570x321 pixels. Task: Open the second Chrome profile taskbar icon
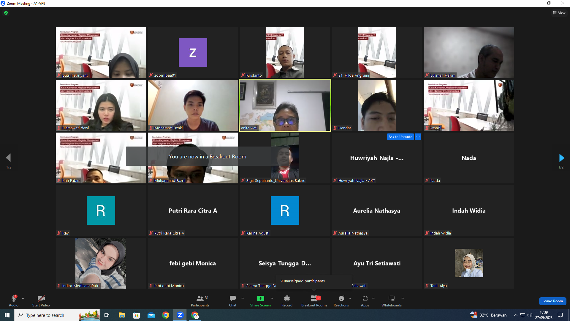coord(195,315)
